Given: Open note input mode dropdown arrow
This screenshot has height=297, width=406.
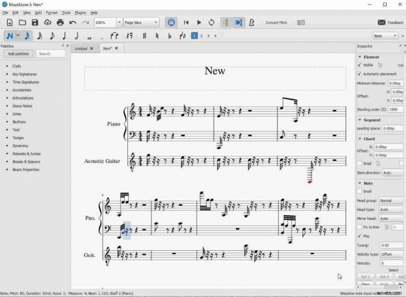Looking at the screenshot, I should pos(18,36).
